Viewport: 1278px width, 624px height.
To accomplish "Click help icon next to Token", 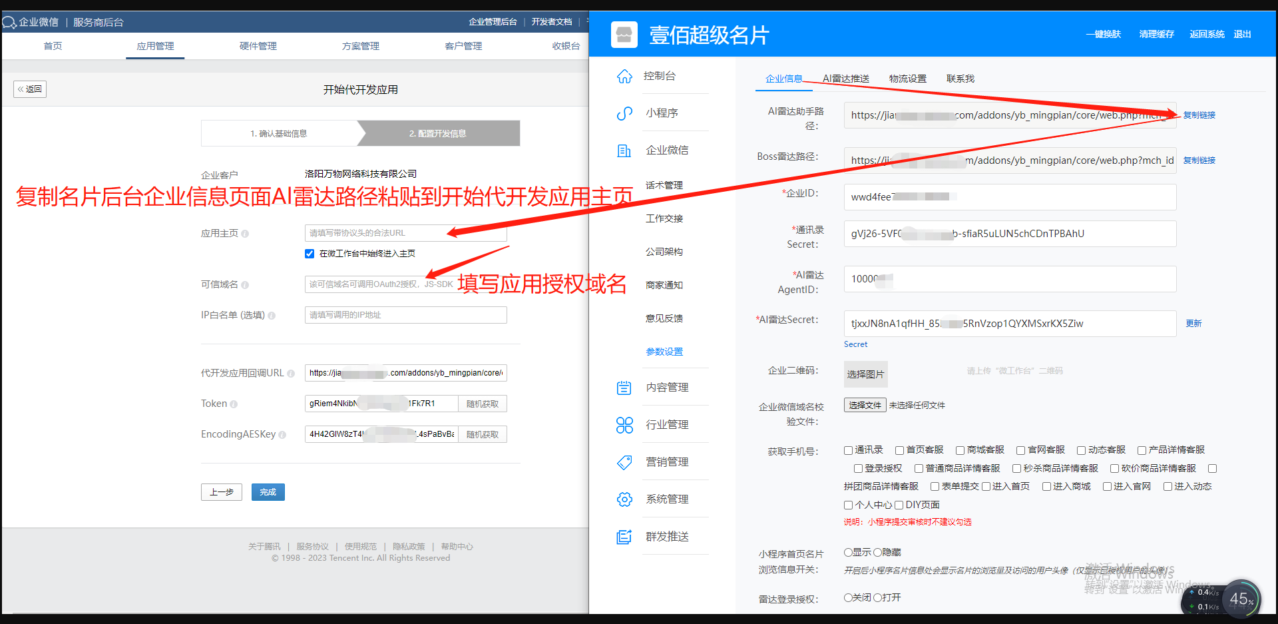I will point(234,404).
